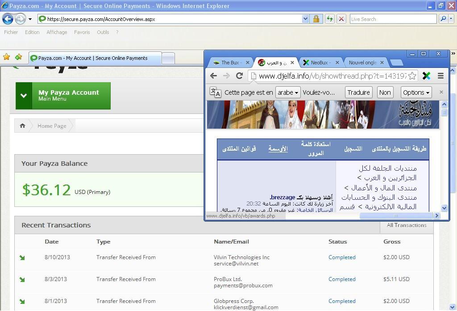Close the Nouvel onglet tab in Chrome

click(382, 63)
